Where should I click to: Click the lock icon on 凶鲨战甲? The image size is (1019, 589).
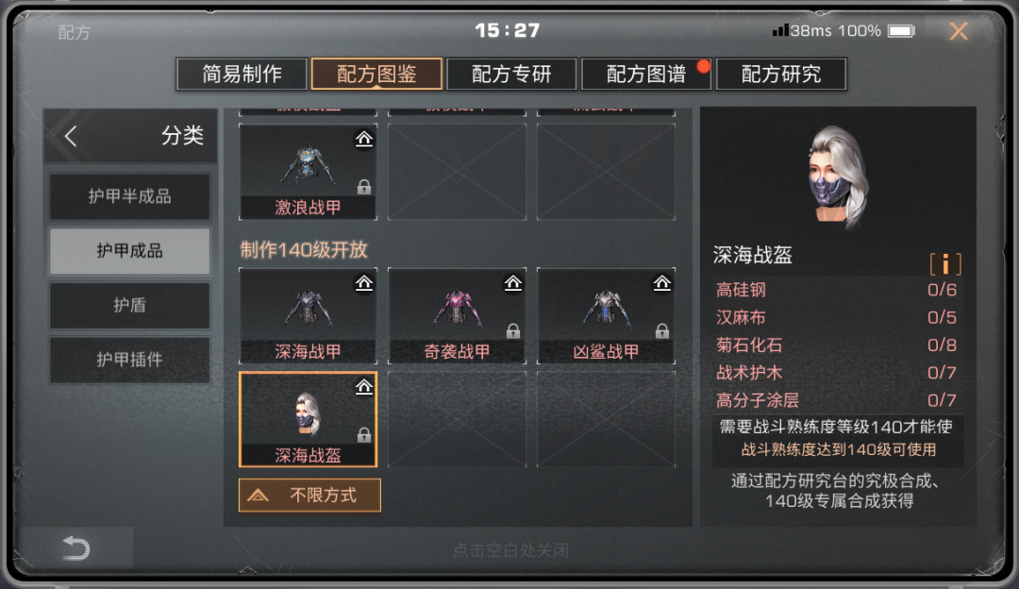(661, 331)
